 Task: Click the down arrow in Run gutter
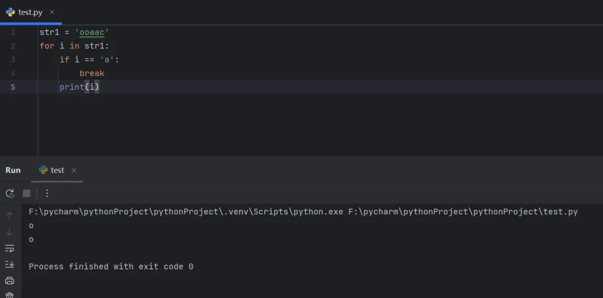[x=9, y=232]
